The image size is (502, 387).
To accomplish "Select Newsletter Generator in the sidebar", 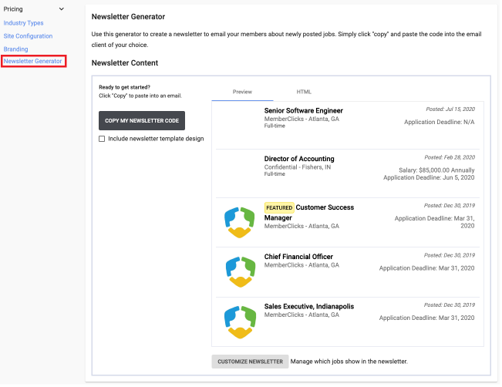I will pos(32,61).
